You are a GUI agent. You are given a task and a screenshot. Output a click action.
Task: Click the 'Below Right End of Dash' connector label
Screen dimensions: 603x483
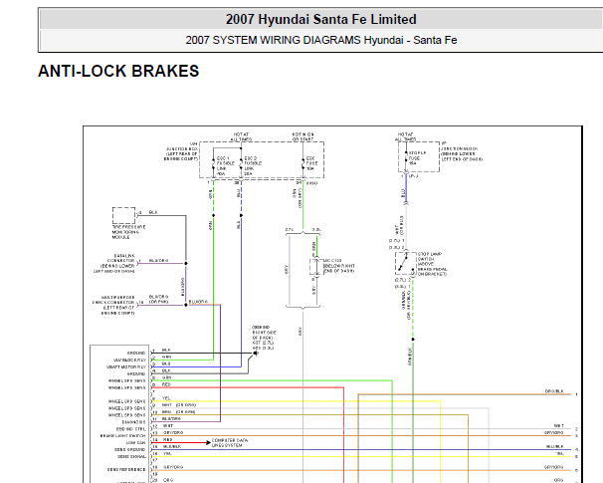[338, 266]
